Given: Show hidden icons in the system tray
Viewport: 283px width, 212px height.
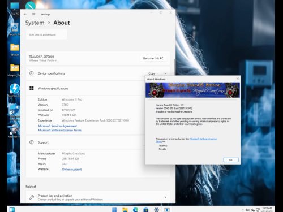Looking at the screenshot, I should (x=242, y=210).
